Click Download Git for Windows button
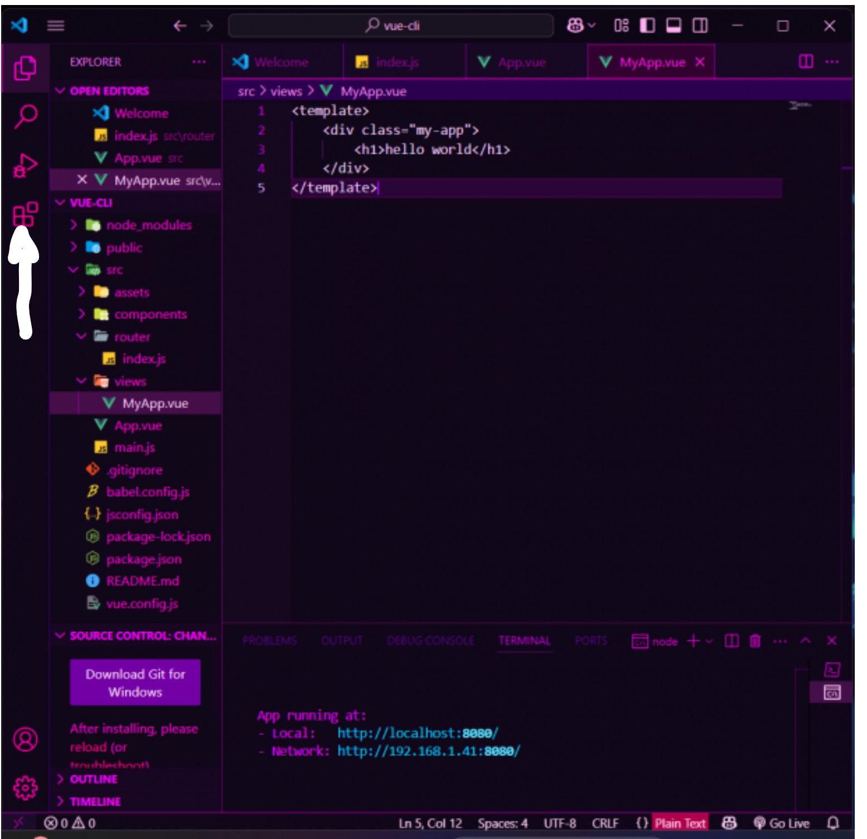This screenshot has width=867, height=839. tap(135, 683)
